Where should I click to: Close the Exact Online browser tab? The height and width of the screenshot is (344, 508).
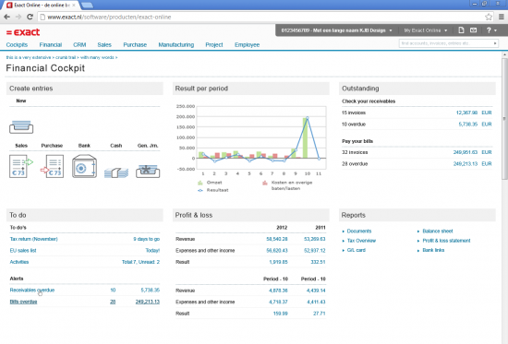(x=74, y=6)
